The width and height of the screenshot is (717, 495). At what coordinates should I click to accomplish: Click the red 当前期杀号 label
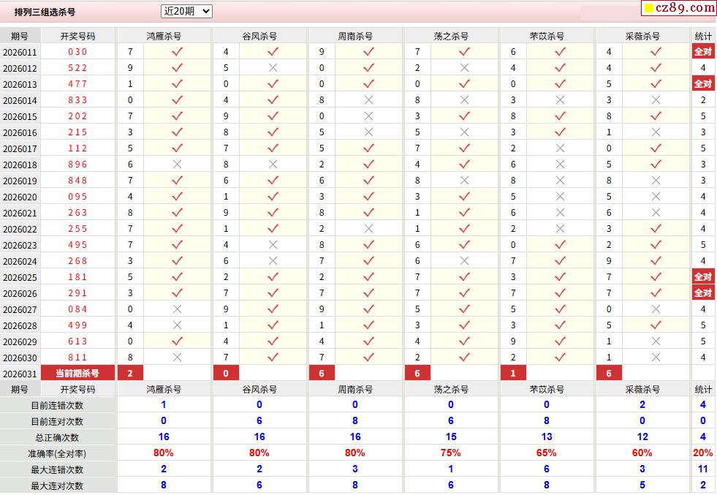click(x=77, y=374)
